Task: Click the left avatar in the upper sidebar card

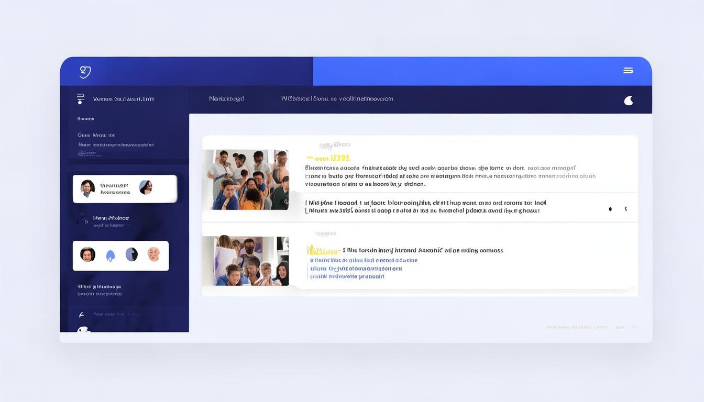Action: (87, 188)
